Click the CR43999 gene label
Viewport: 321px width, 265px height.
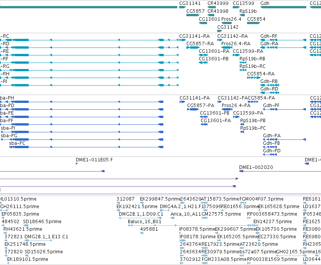[x=218, y=3]
